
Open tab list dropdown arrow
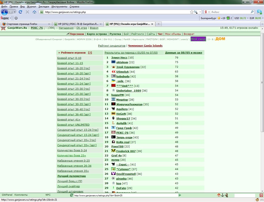click(x=262, y=24)
